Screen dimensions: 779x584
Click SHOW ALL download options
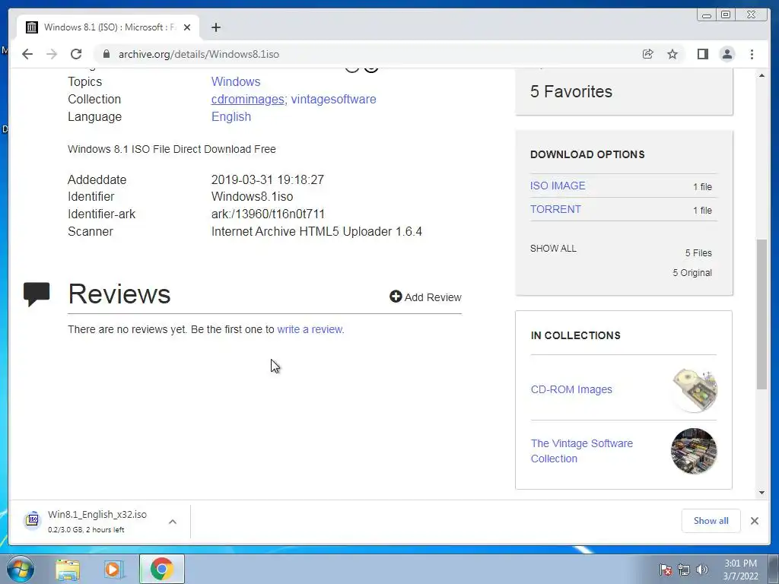tap(553, 249)
